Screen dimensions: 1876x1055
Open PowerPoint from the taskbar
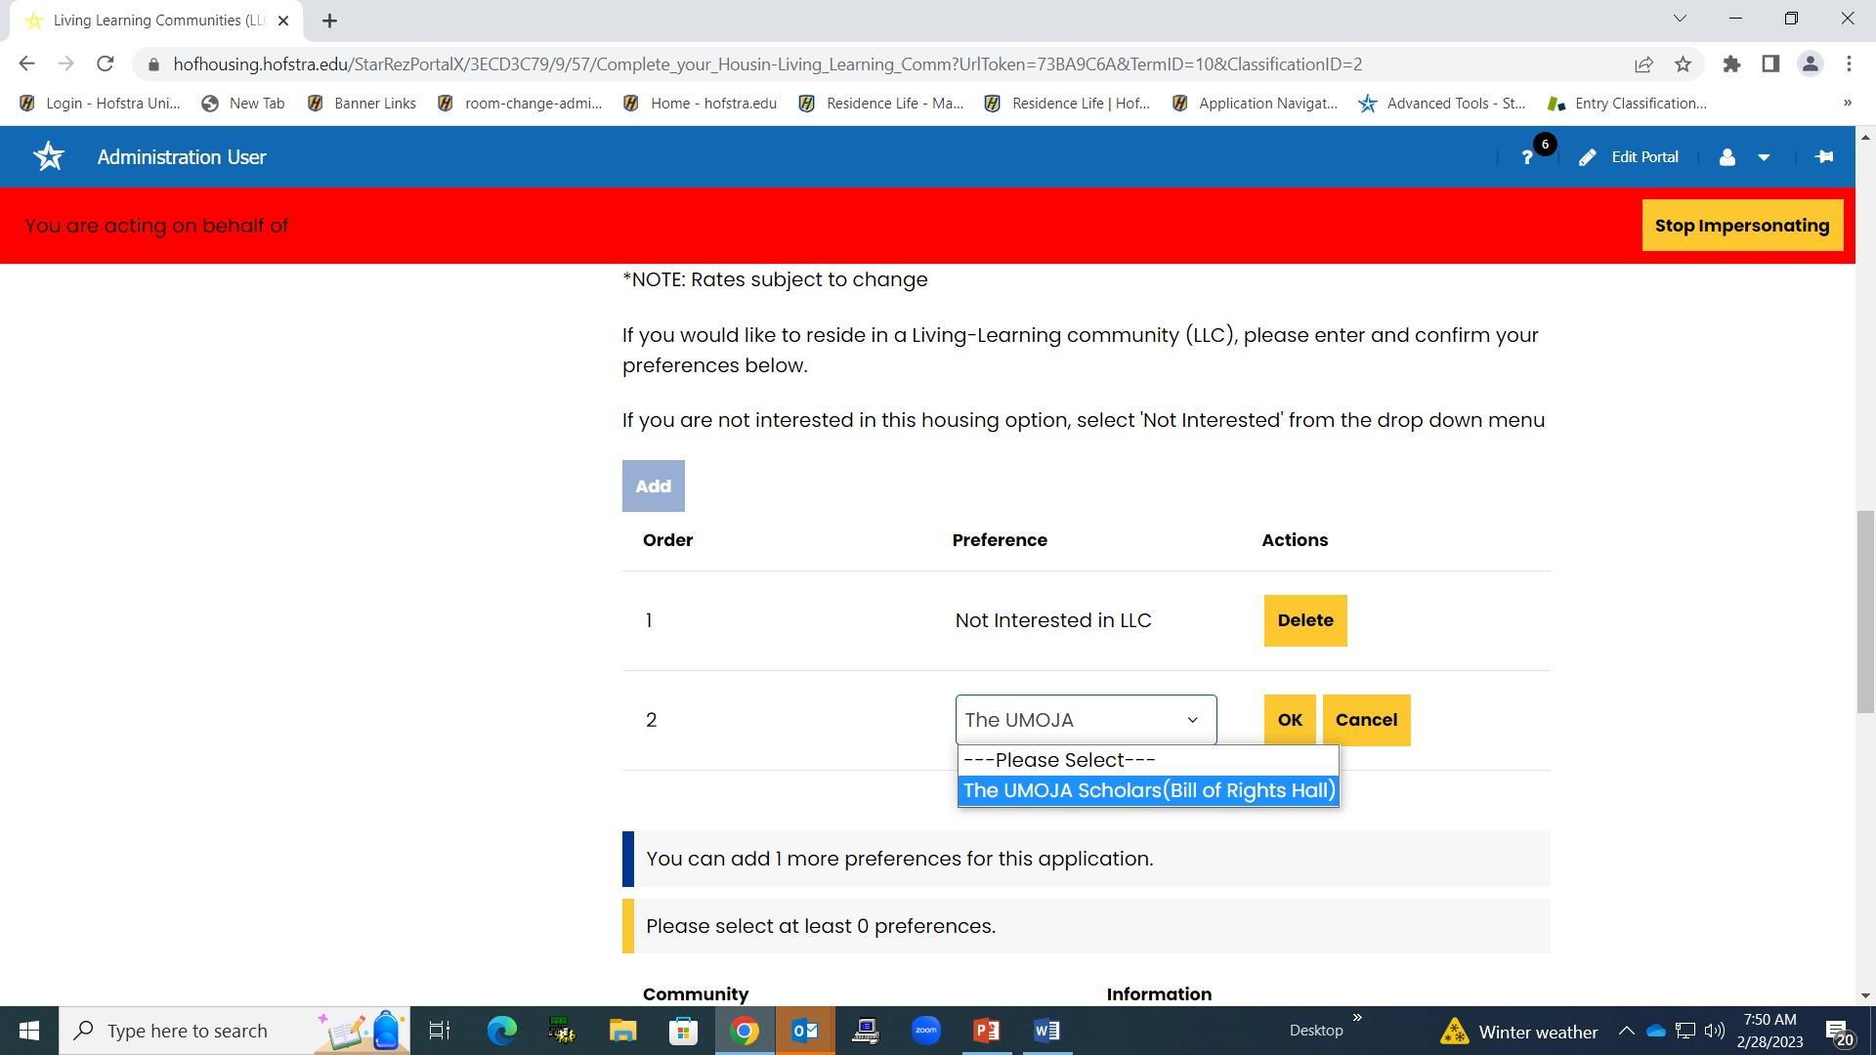coord(986,1031)
